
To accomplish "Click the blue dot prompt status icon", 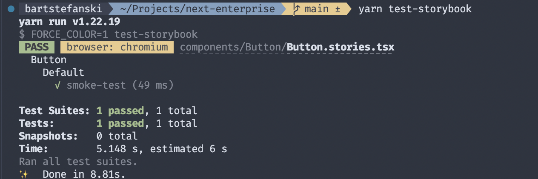I will coord(11,9).
